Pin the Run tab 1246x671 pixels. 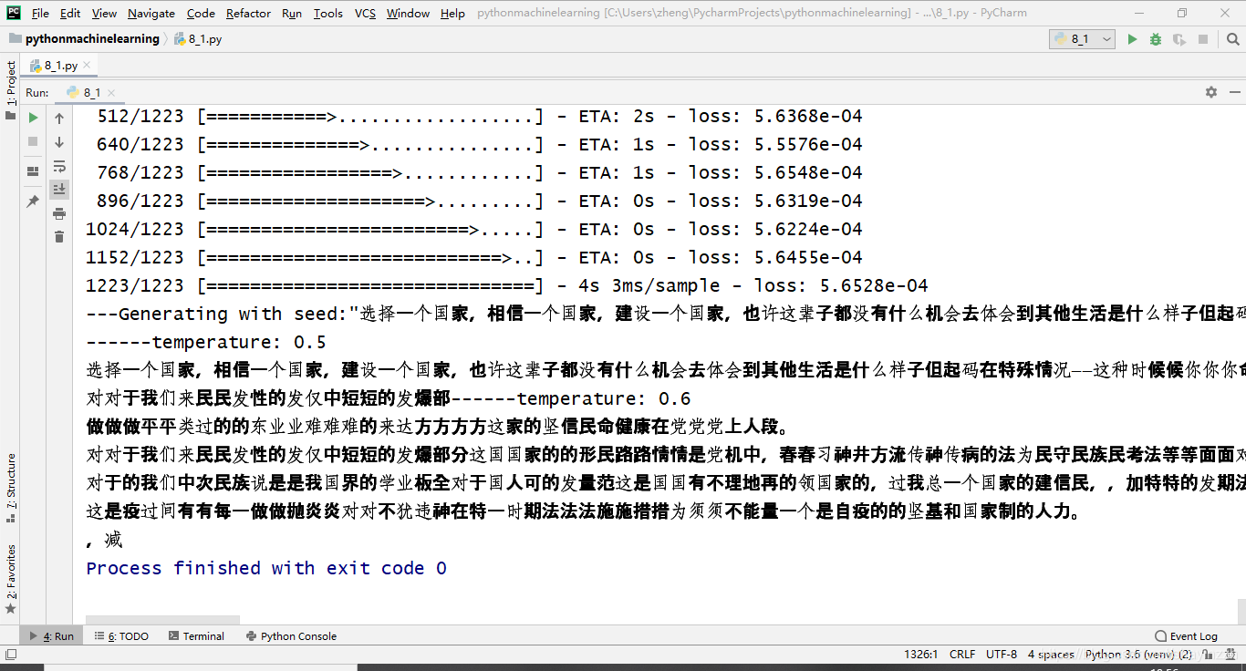point(33,201)
